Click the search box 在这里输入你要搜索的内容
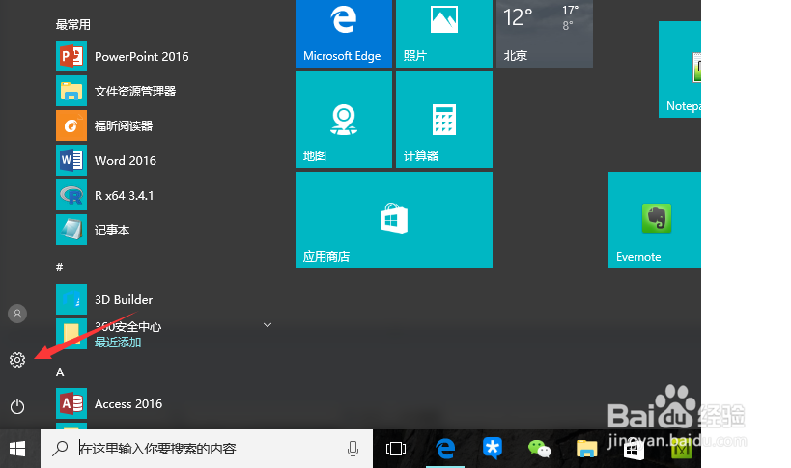 [x=207, y=449]
